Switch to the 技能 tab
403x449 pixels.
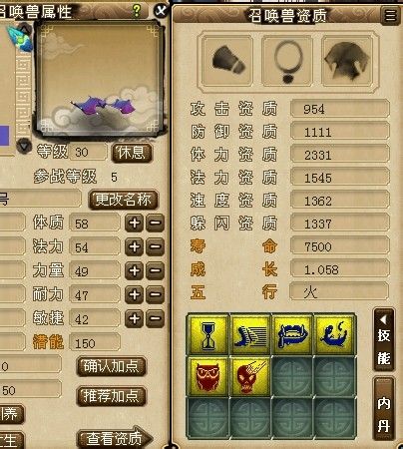click(384, 340)
